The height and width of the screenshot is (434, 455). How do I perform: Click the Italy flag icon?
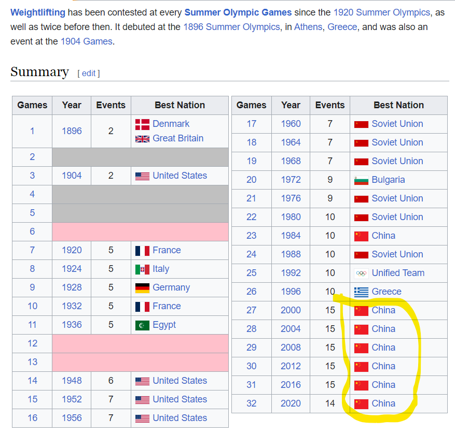(143, 269)
